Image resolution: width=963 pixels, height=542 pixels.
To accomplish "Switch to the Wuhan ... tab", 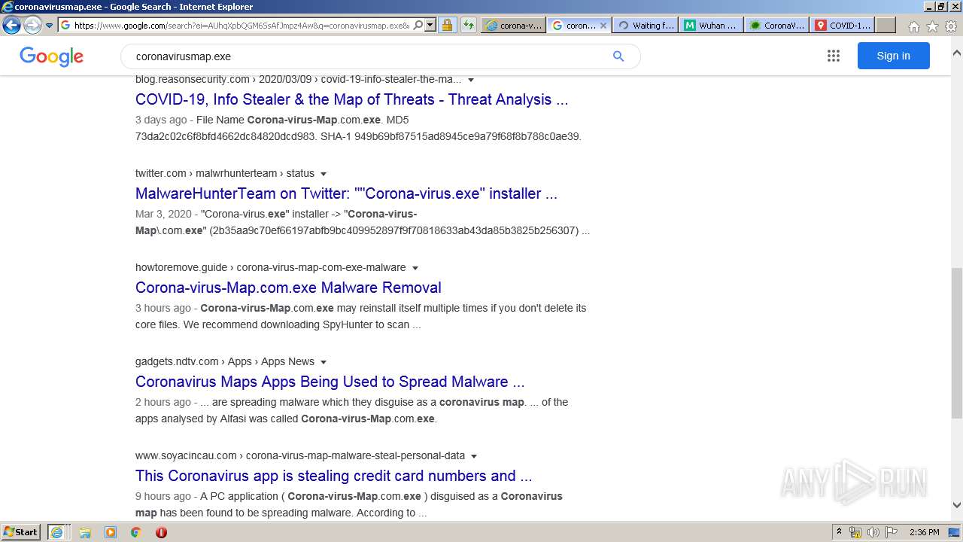I will pyautogui.click(x=711, y=25).
